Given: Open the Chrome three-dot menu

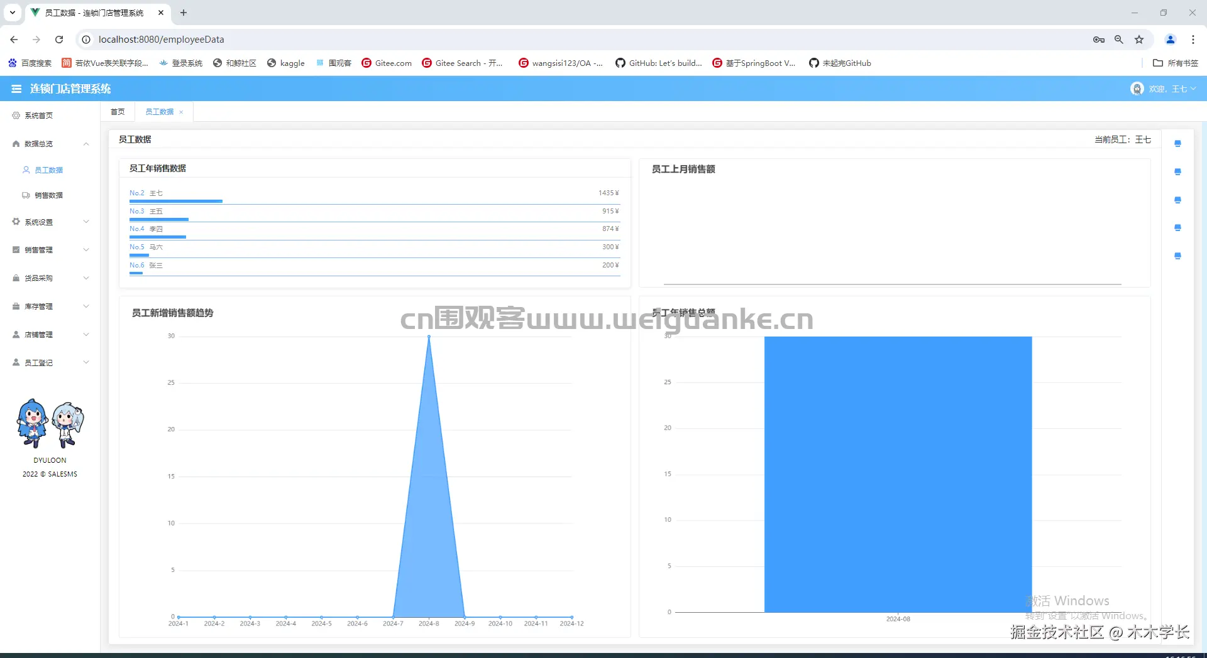Looking at the screenshot, I should (x=1193, y=40).
